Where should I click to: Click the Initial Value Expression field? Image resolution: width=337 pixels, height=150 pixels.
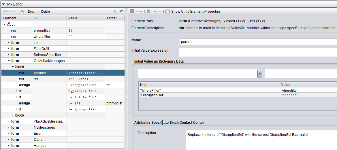pos(258,52)
